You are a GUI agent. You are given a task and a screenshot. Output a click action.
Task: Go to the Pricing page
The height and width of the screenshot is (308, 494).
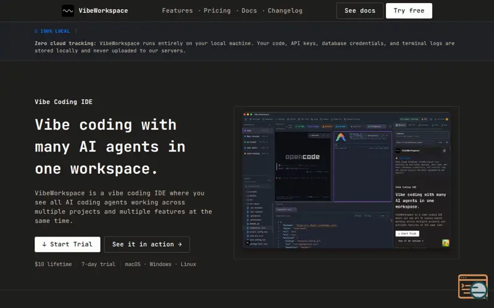tap(217, 10)
